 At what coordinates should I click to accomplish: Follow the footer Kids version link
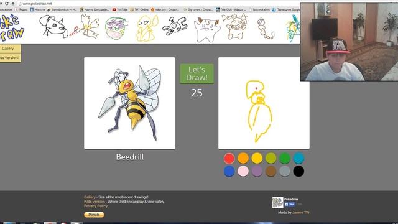(x=95, y=202)
